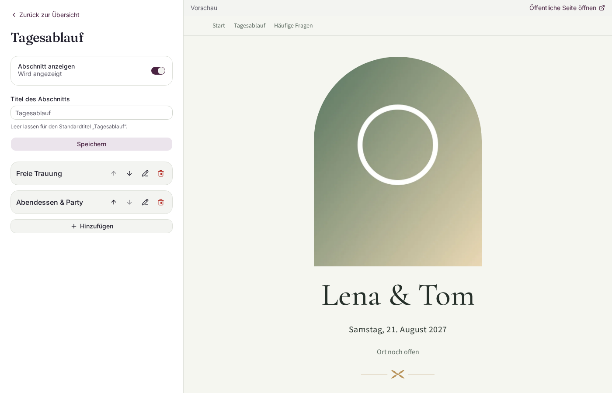
Task: Open the Tagesablauf preview nav item
Action: point(250,26)
